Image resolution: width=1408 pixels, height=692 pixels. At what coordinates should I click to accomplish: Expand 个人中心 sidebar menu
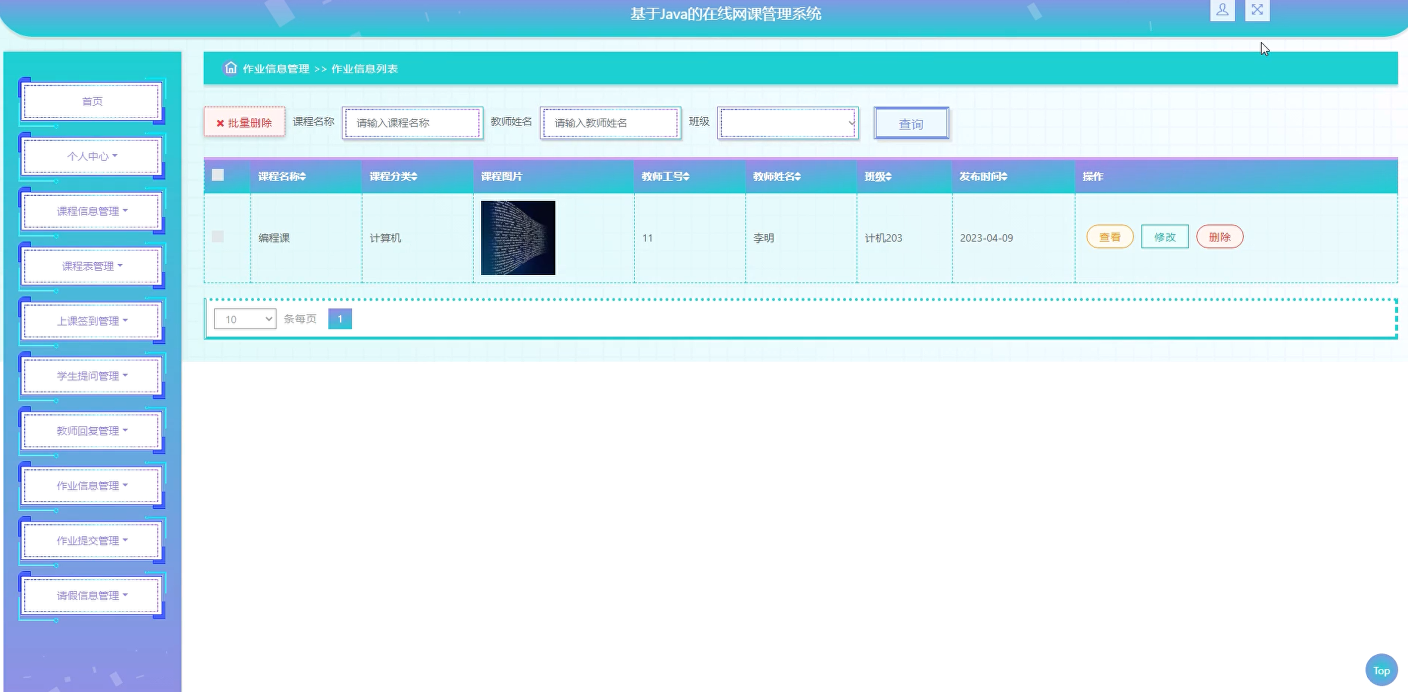click(92, 156)
